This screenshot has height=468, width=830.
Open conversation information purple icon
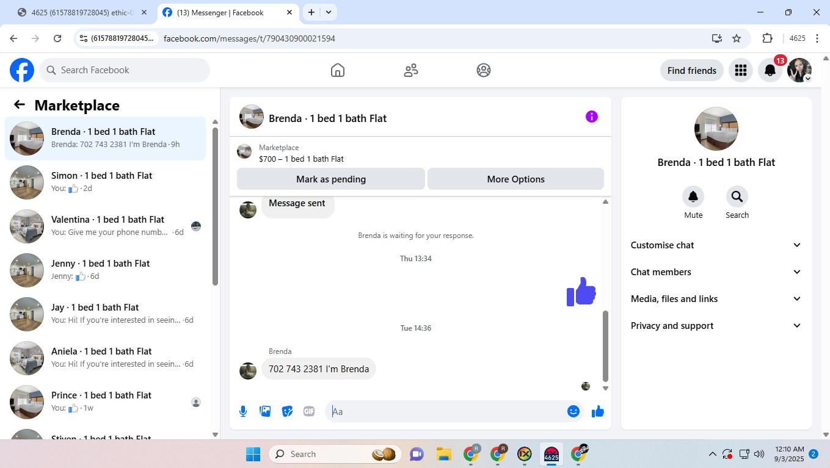[x=592, y=117]
